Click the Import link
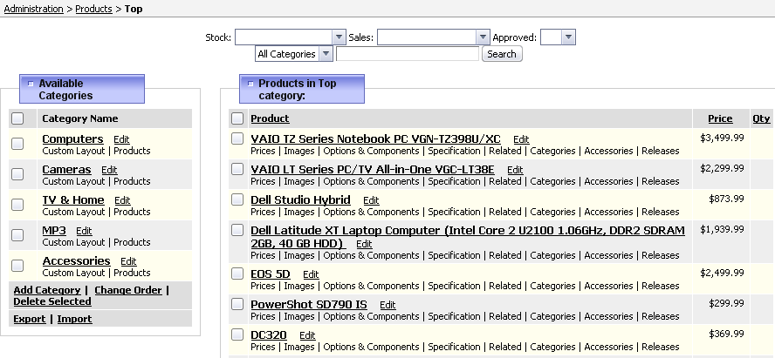Viewport: 775px width, 358px height. [75, 320]
